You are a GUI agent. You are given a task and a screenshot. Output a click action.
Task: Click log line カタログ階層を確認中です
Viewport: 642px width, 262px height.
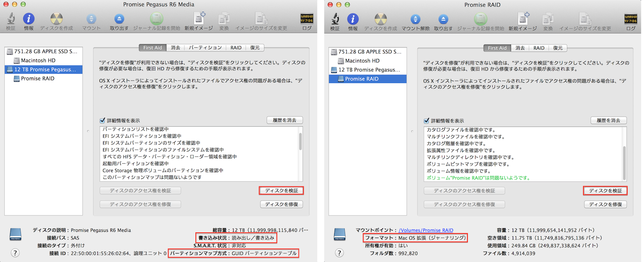tap(456, 143)
